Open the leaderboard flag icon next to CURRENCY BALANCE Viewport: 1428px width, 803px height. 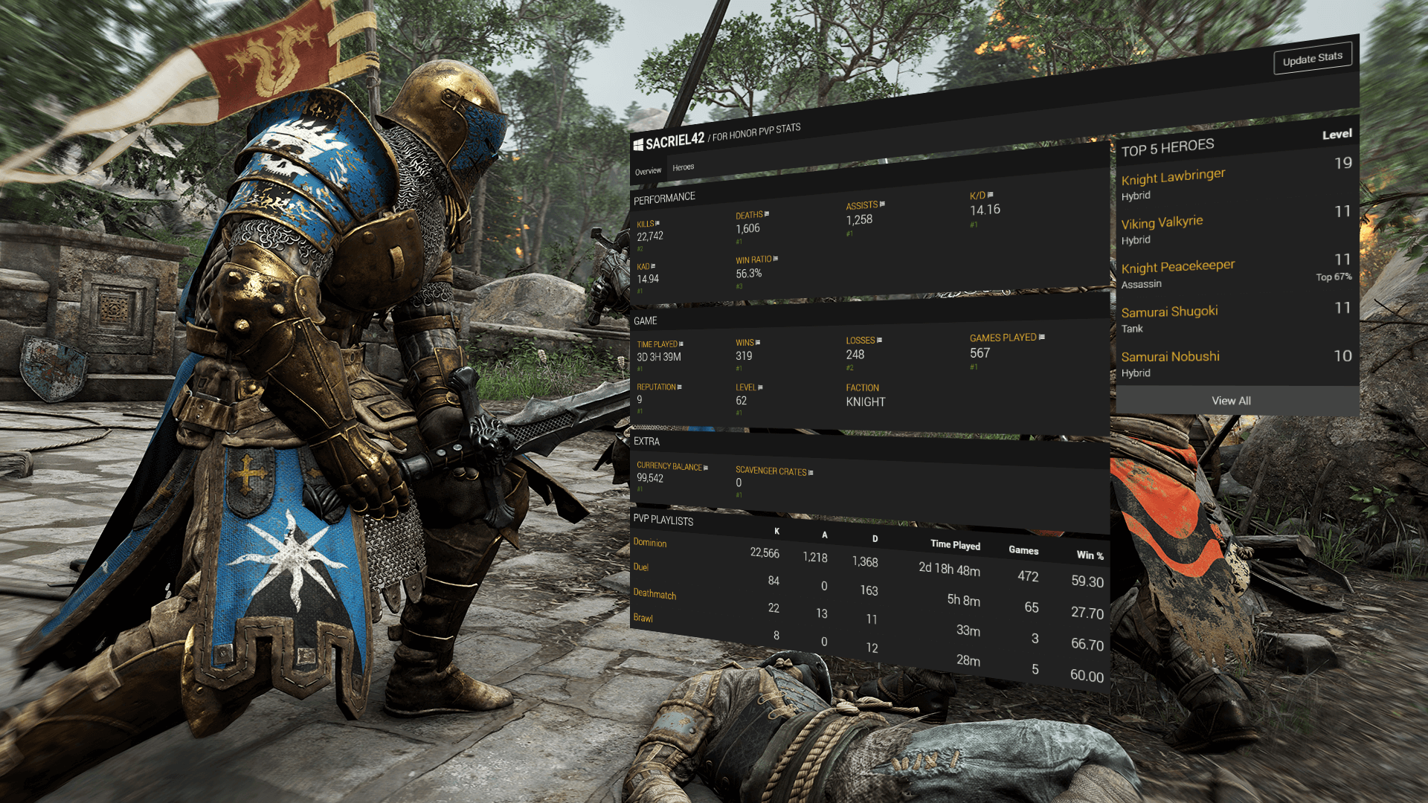706,468
